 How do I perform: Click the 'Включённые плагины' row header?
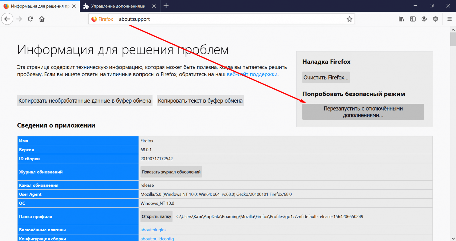pyautogui.click(x=78, y=230)
